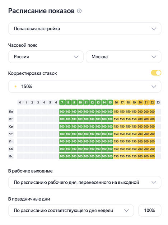Click the 100% holiday bid field
This screenshot has width=168, height=225.
(x=150, y=211)
